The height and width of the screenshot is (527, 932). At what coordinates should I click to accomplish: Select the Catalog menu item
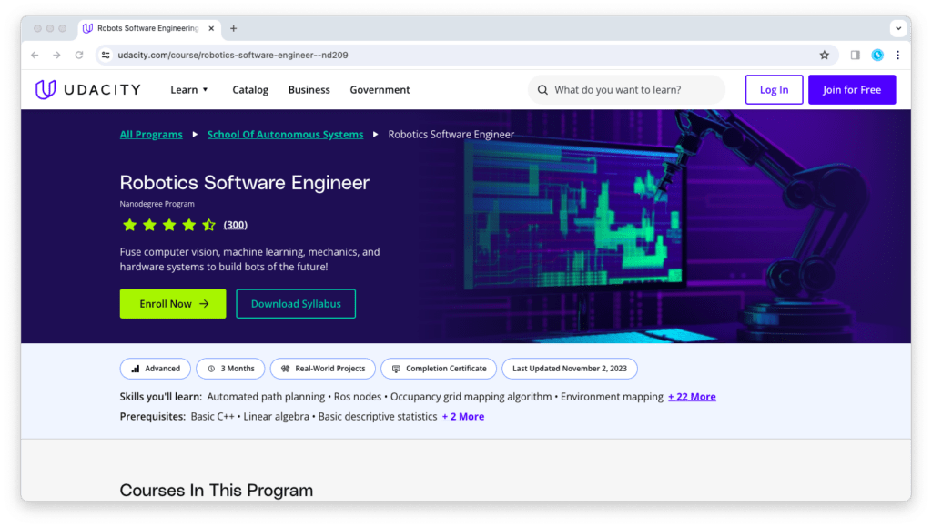tap(250, 89)
